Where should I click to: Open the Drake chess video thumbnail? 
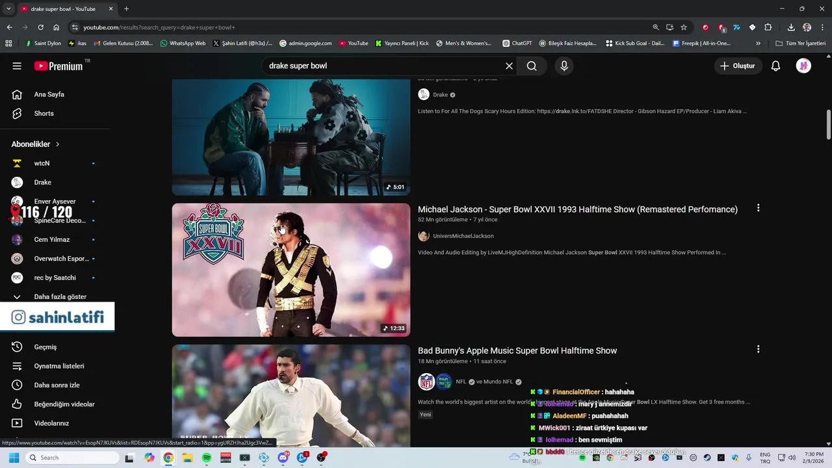[291, 137]
